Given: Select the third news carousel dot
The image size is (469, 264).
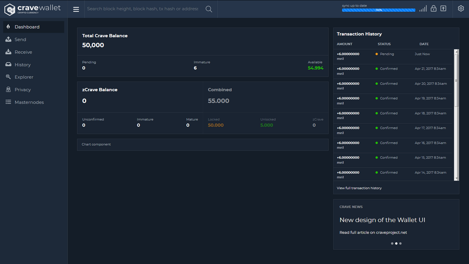Looking at the screenshot, I should [400, 243].
